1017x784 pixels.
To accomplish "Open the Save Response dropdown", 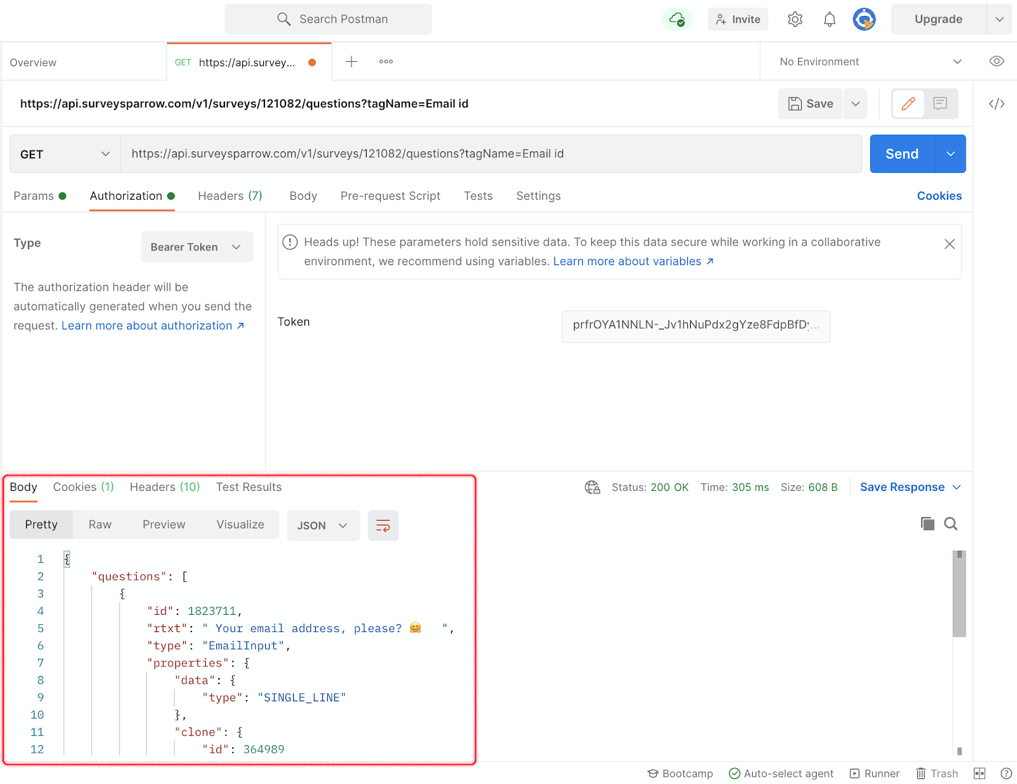I will pyautogui.click(x=910, y=487).
